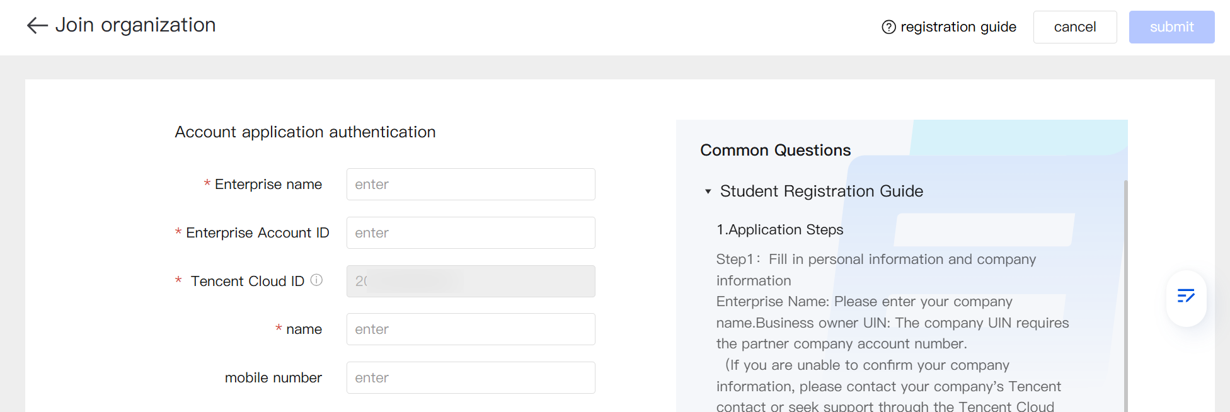Open the registration guide link
The image size is (1230, 412).
pyautogui.click(x=958, y=27)
